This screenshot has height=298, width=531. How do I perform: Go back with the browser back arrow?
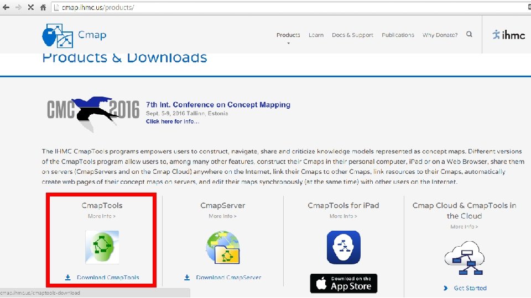coord(6,7)
